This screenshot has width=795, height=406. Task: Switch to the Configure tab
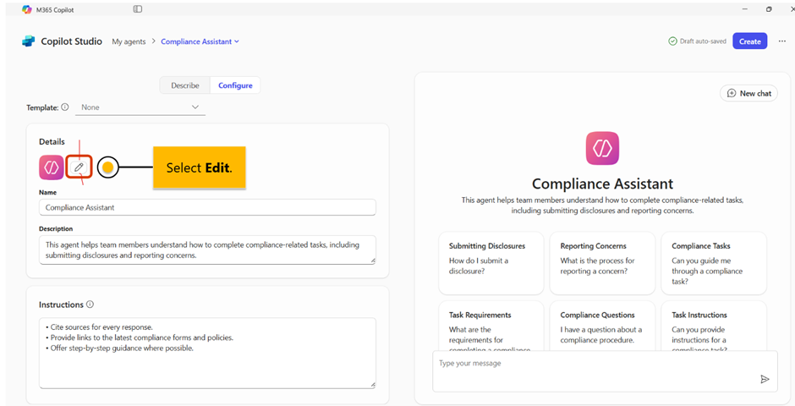[x=235, y=85]
